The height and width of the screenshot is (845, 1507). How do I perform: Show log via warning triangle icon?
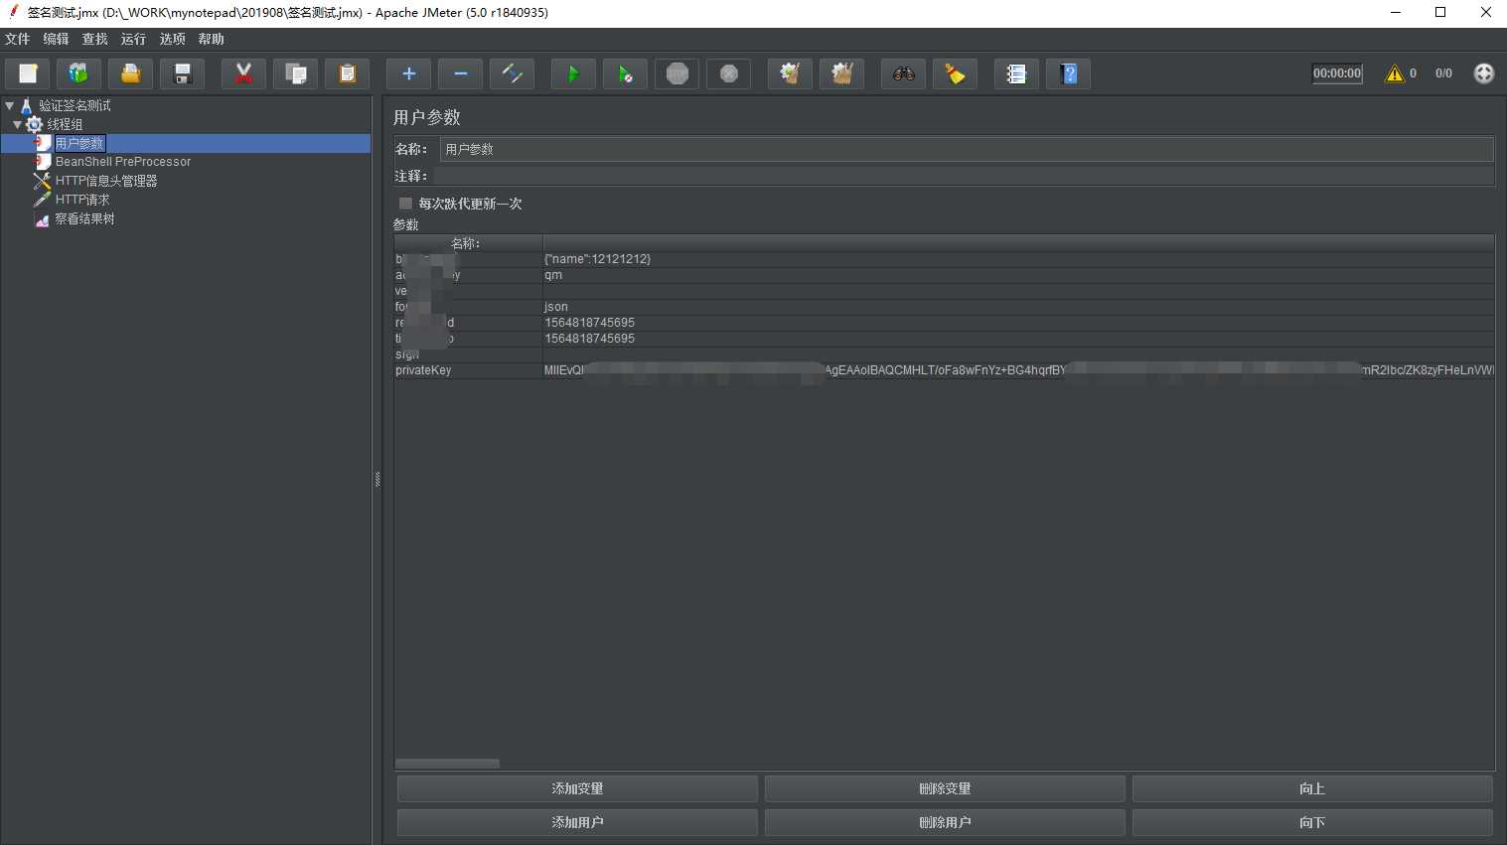1395,73
